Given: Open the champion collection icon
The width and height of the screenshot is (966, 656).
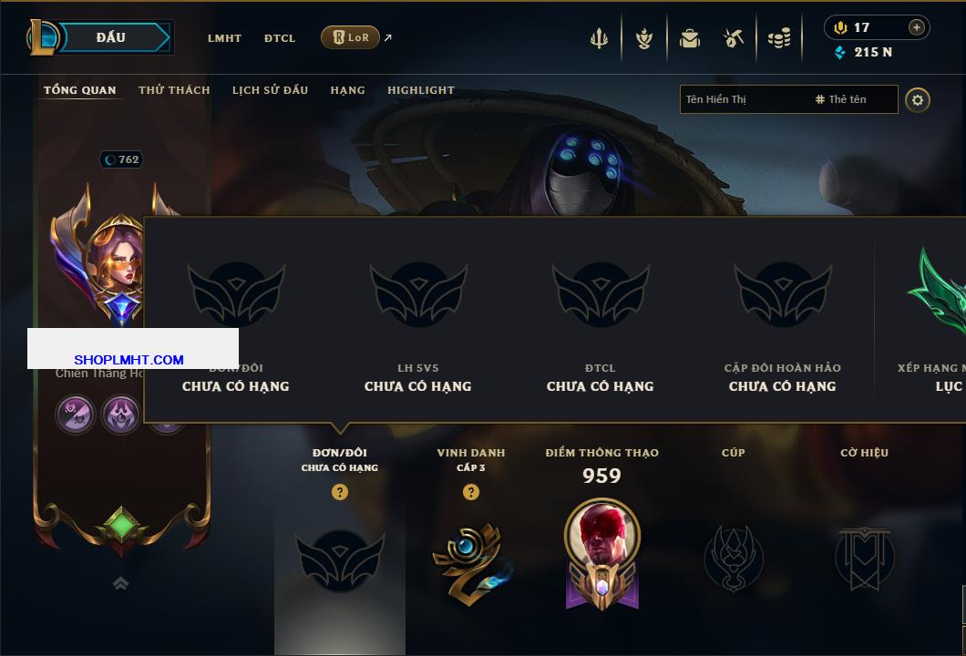Looking at the screenshot, I should (x=644, y=39).
